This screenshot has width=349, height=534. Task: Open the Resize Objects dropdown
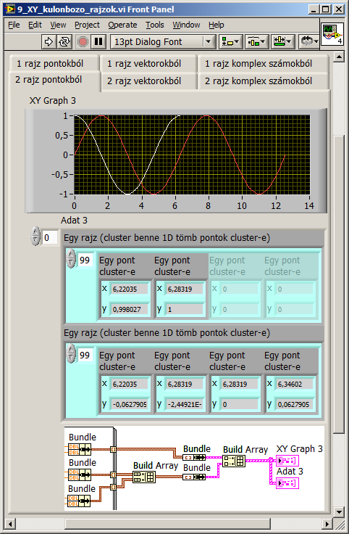(x=282, y=42)
